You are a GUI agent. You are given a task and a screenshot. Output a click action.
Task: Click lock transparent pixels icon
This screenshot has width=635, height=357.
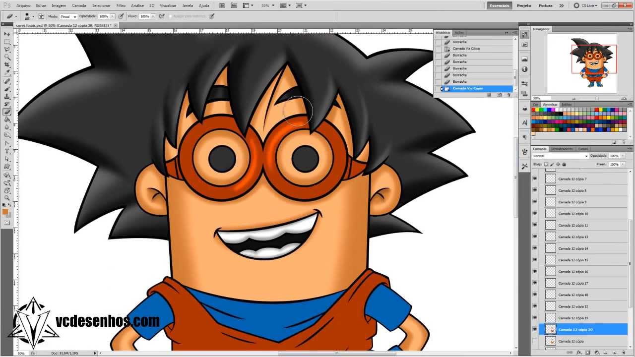(x=546, y=164)
